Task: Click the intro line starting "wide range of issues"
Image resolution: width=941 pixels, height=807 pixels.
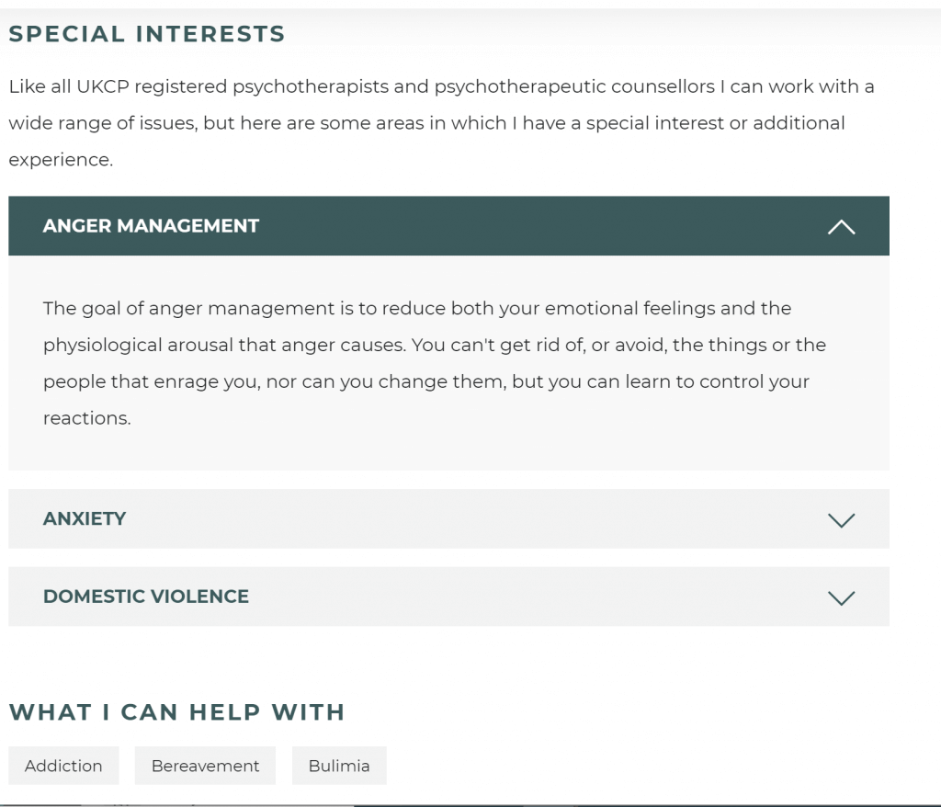Action: (426, 123)
